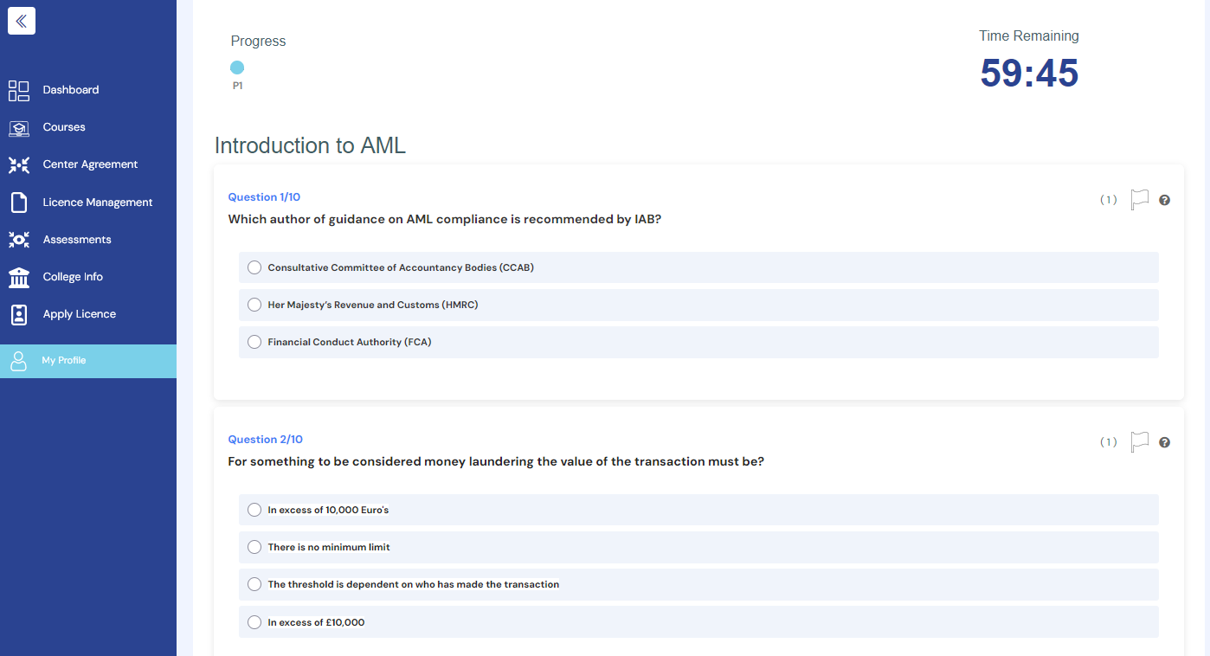The width and height of the screenshot is (1210, 656).
Task: Click the Assessments sidebar icon
Action: [x=19, y=240]
